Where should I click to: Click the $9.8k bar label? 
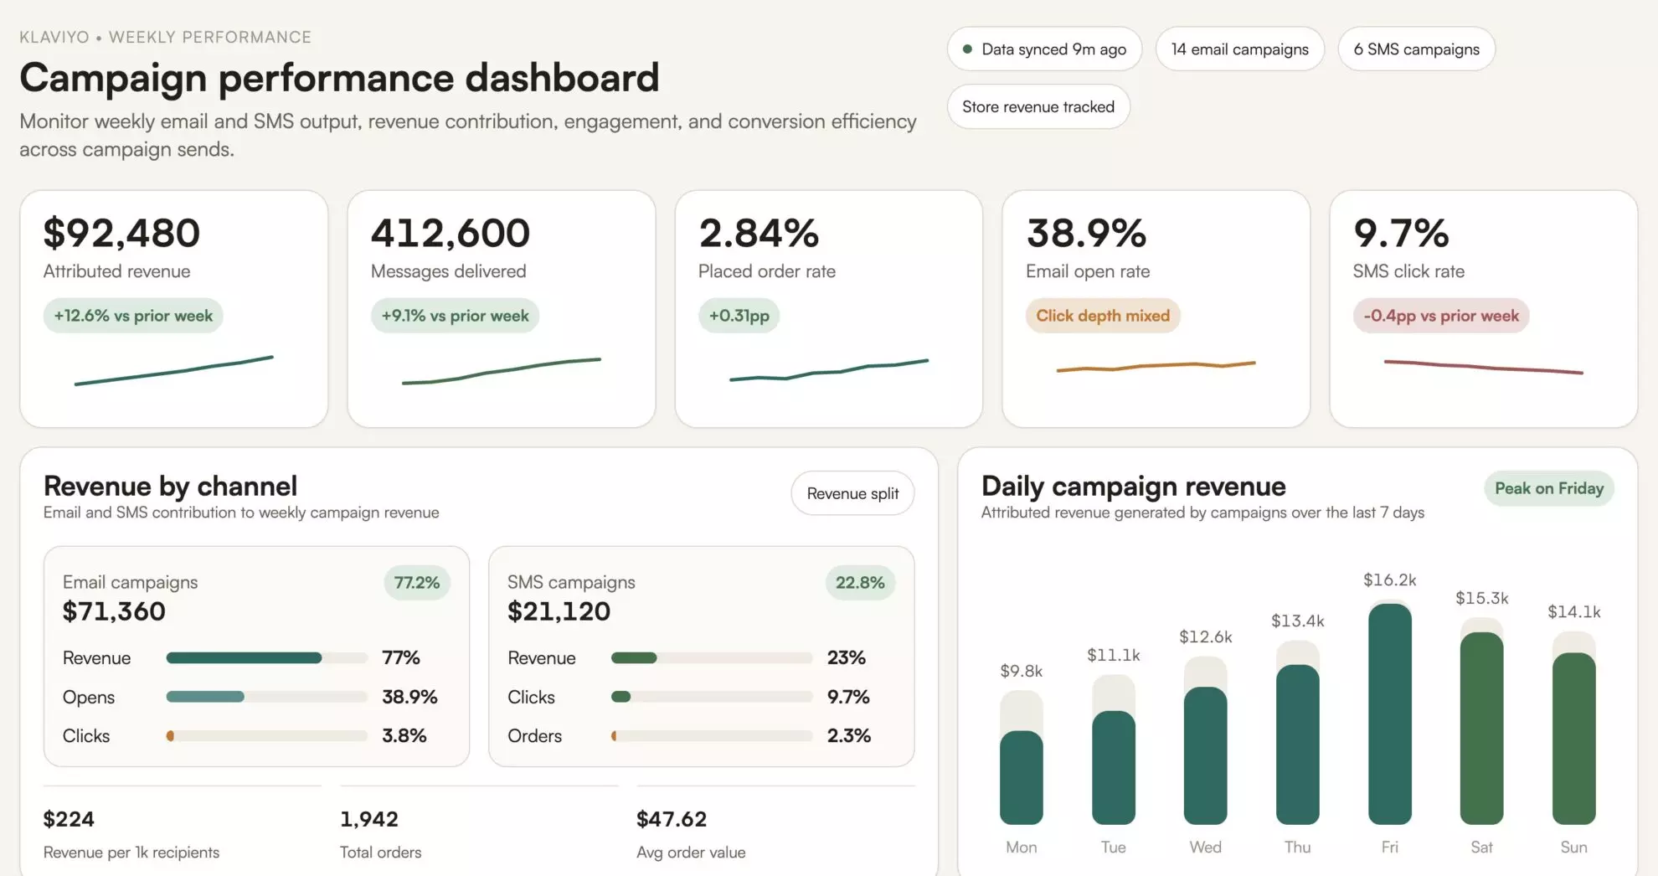tap(1022, 671)
